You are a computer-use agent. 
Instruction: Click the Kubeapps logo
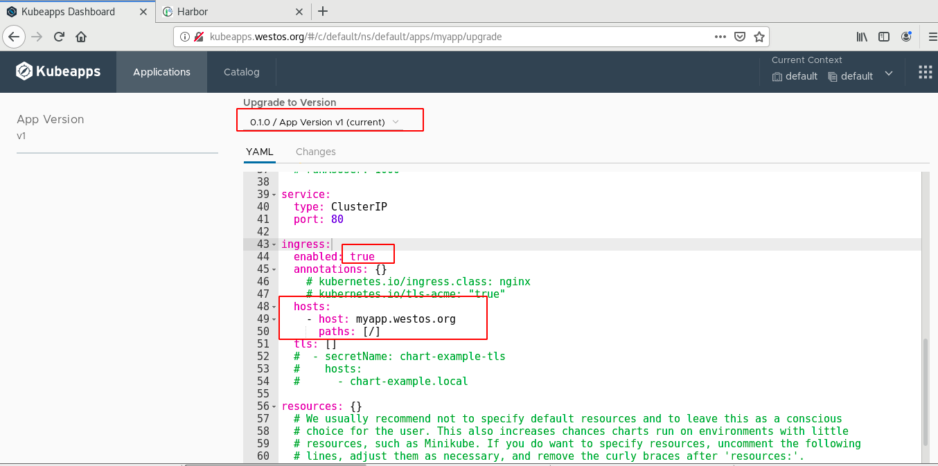pos(58,71)
